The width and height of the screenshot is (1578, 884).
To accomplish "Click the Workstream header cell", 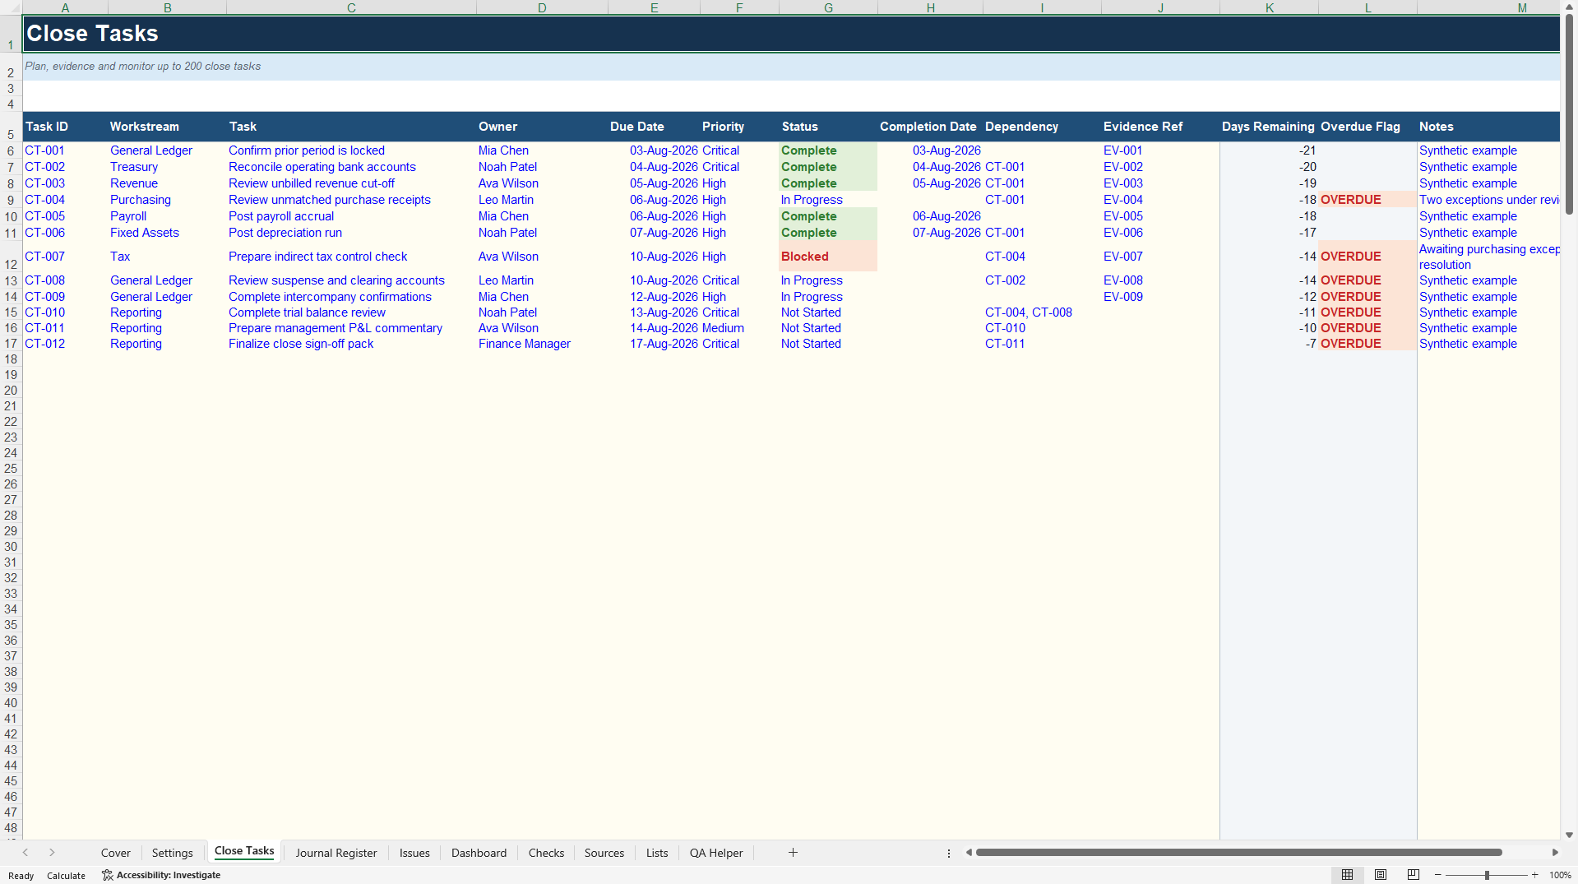I will click(167, 127).
